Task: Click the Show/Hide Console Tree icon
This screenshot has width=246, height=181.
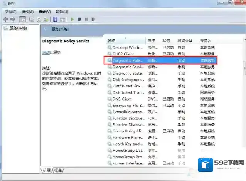Action: tap(23, 19)
